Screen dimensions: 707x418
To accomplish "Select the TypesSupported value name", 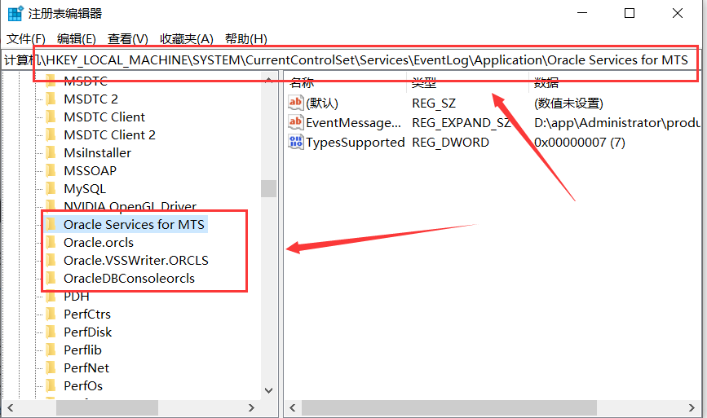I will point(356,143).
